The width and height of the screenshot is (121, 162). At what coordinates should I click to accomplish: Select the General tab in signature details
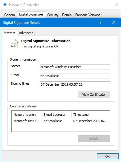pos(10,32)
